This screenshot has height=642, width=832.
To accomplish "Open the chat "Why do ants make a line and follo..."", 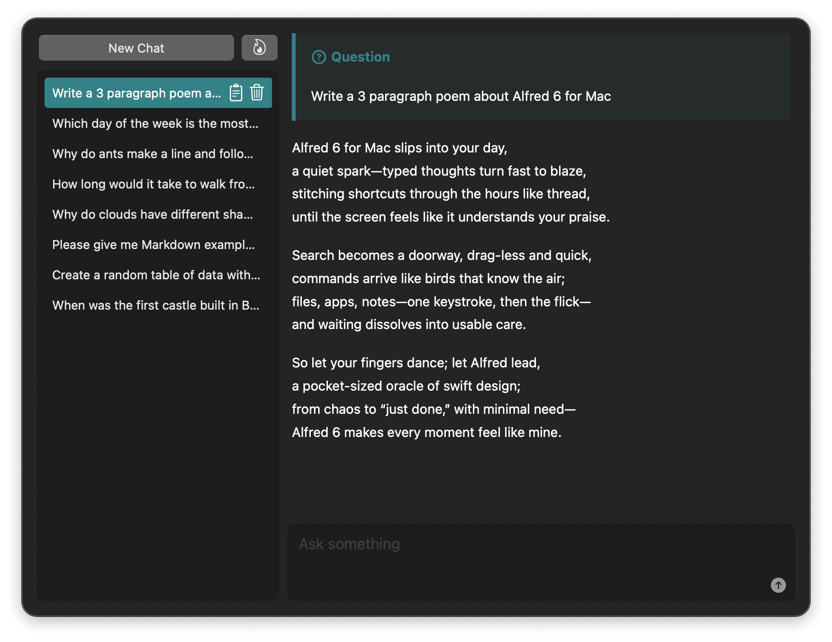I will tap(158, 154).
